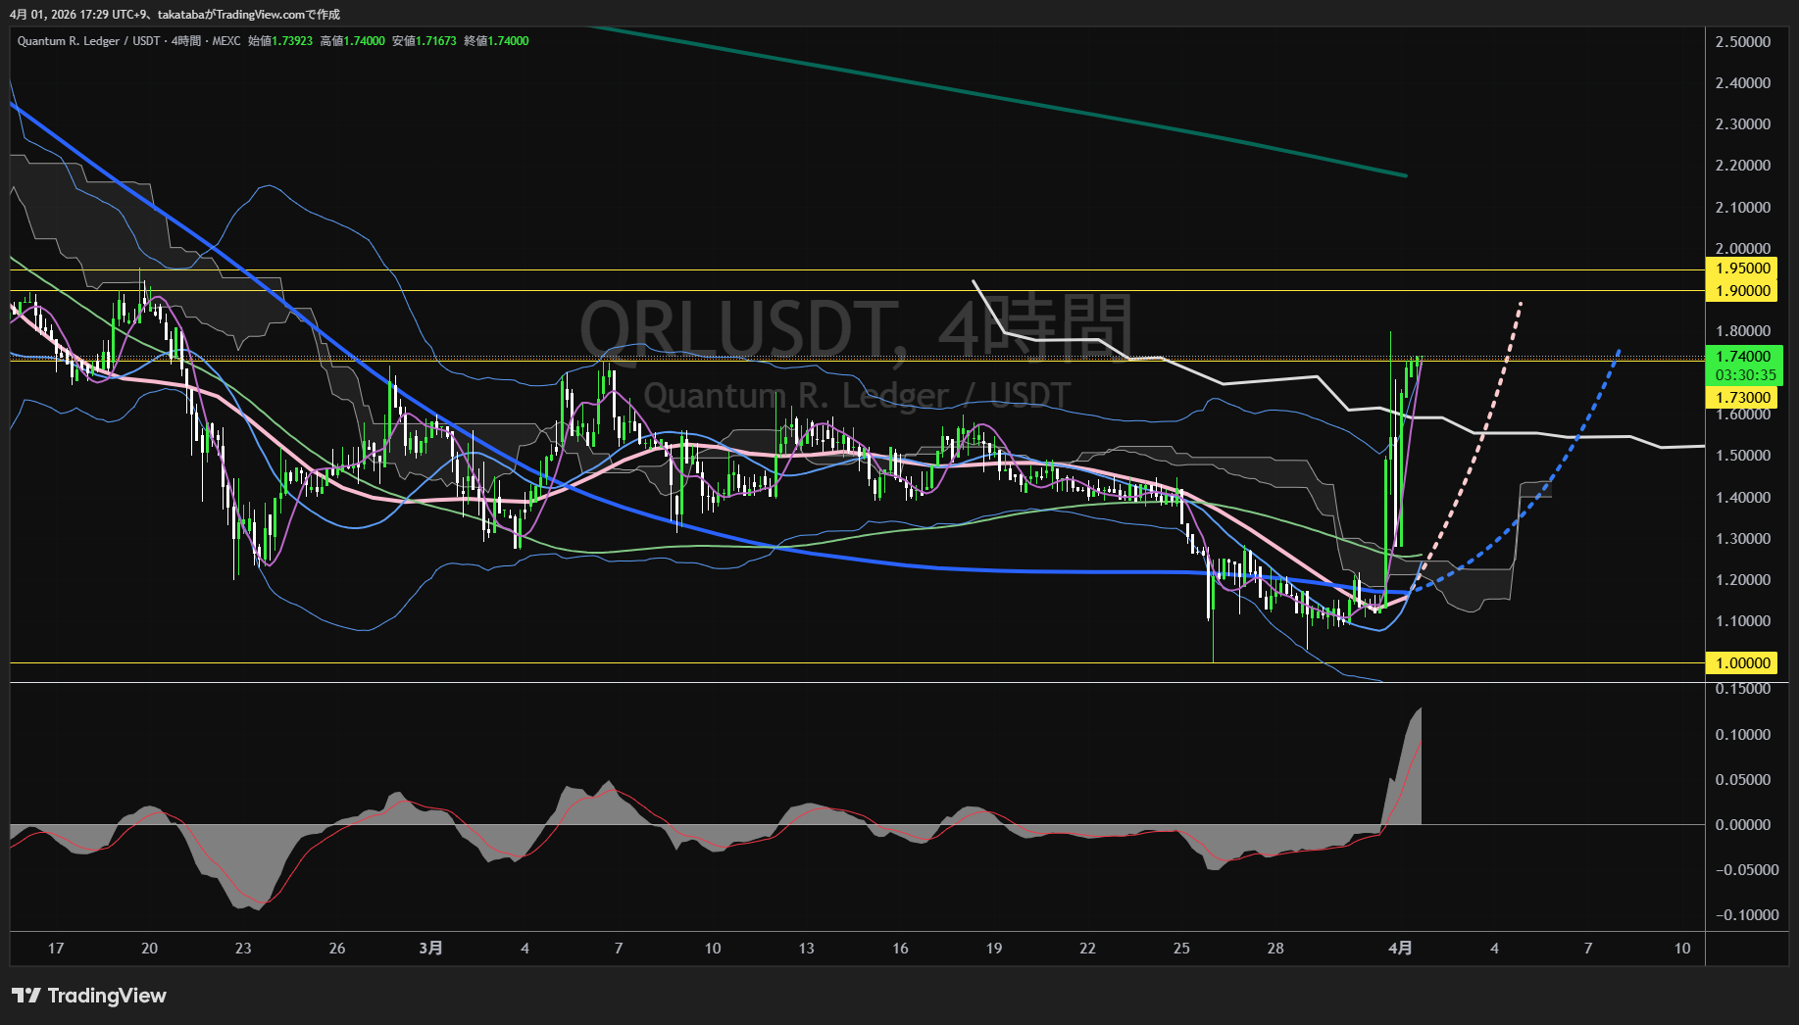This screenshot has width=1799, height=1025.
Task: Click the 2.30000 price axis label
Action: pos(1743,124)
